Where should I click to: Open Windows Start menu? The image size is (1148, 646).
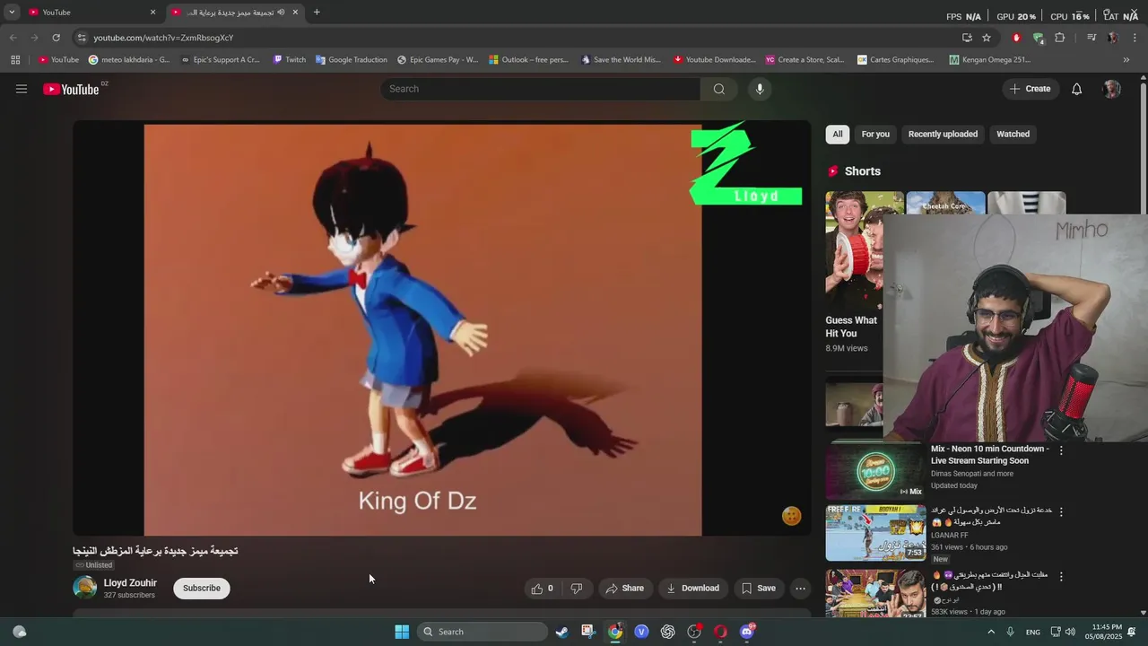pyautogui.click(x=402, y=632)
